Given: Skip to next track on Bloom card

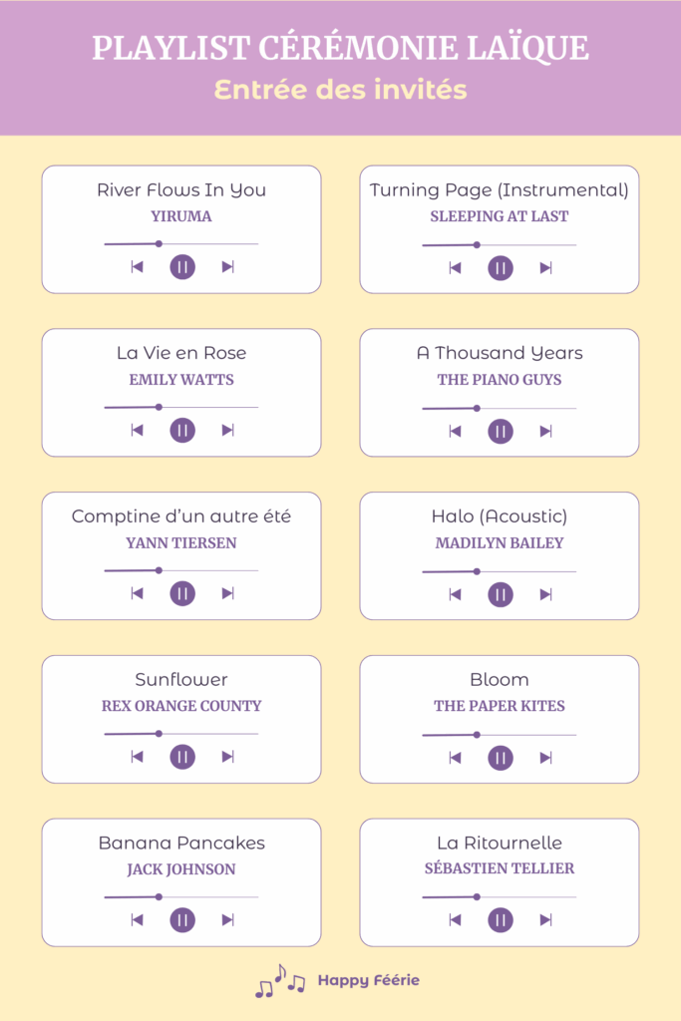Looking at the screenshot, I should pyautogui.click(x=546, y=758).
